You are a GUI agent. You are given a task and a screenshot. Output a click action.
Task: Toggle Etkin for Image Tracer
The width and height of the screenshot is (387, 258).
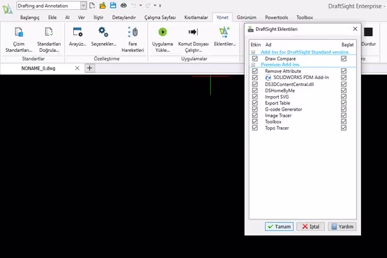(x=255, y=116)
